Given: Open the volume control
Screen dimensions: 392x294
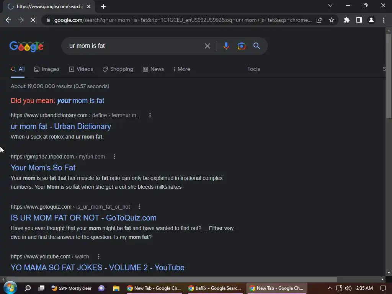Looking at the screenshot, I should (348, 288).
